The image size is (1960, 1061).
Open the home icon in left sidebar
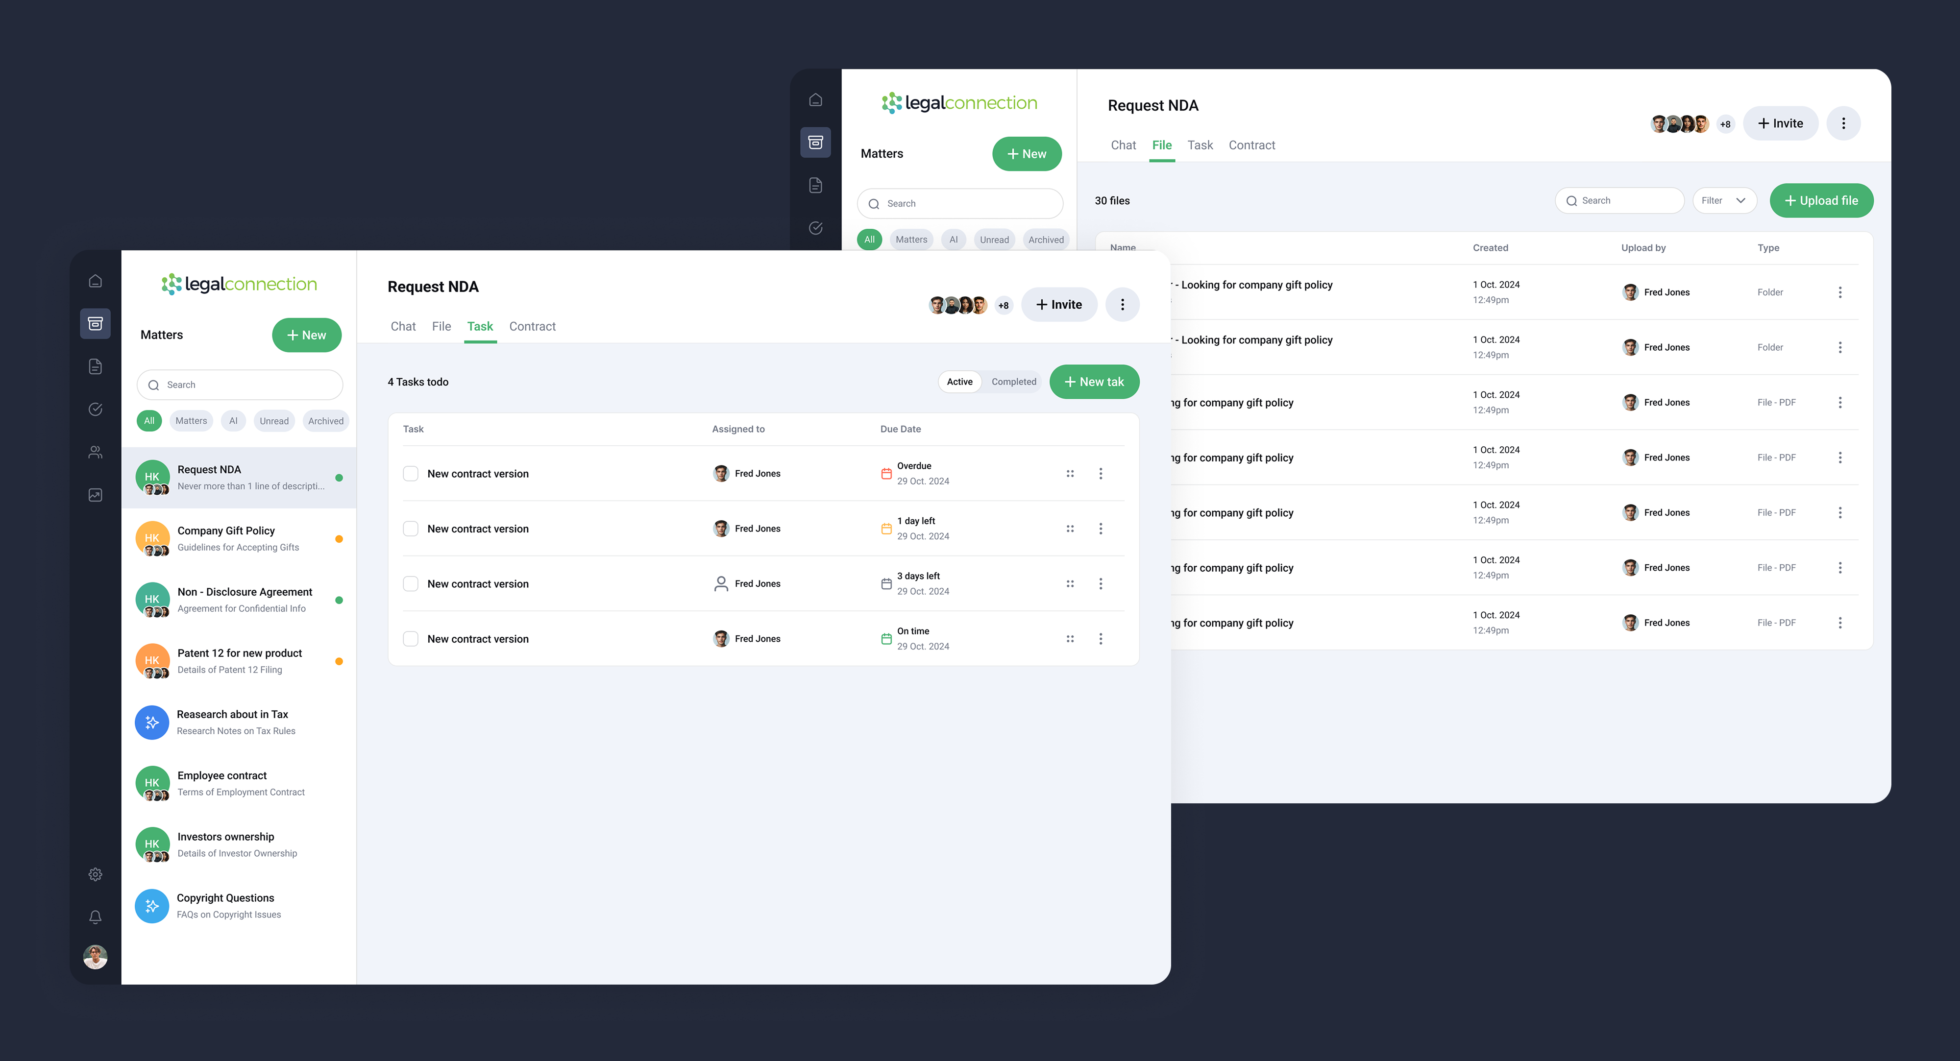(x=95, y=281)
